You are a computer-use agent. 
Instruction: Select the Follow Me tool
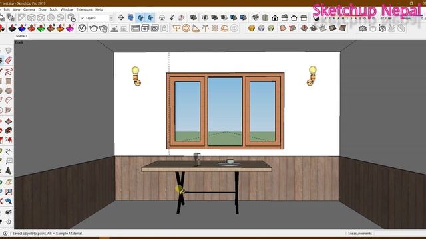(9, 131)
